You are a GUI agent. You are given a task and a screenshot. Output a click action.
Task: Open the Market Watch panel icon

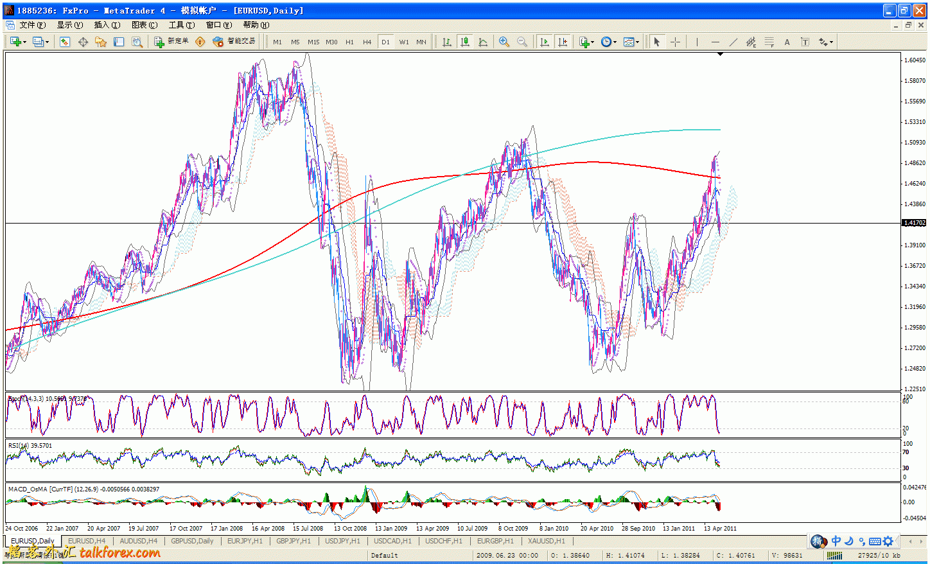[x=65, y=42]
